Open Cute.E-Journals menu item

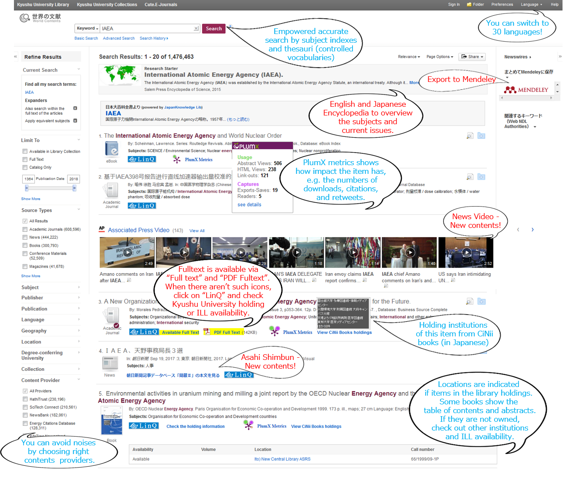161,5
